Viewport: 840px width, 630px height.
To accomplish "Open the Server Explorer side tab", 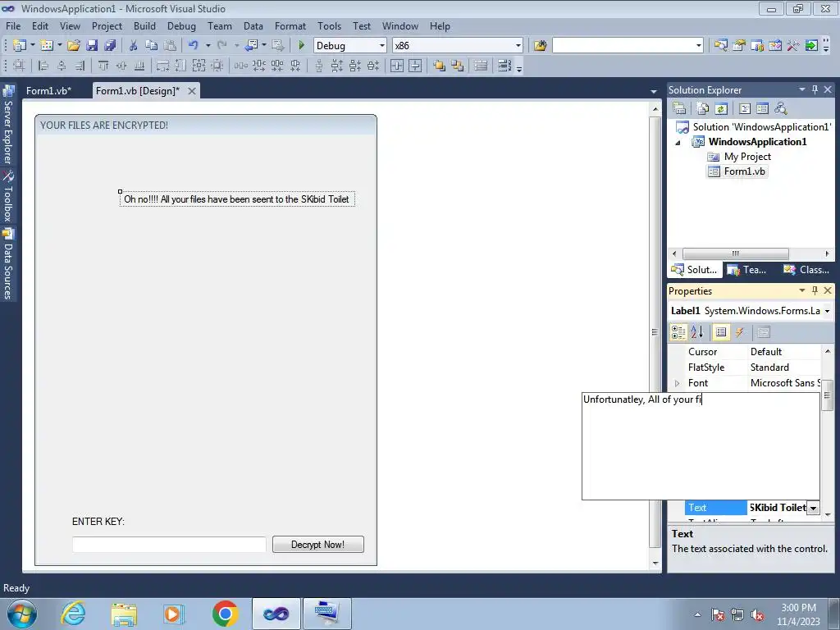I will click(8, 126).
